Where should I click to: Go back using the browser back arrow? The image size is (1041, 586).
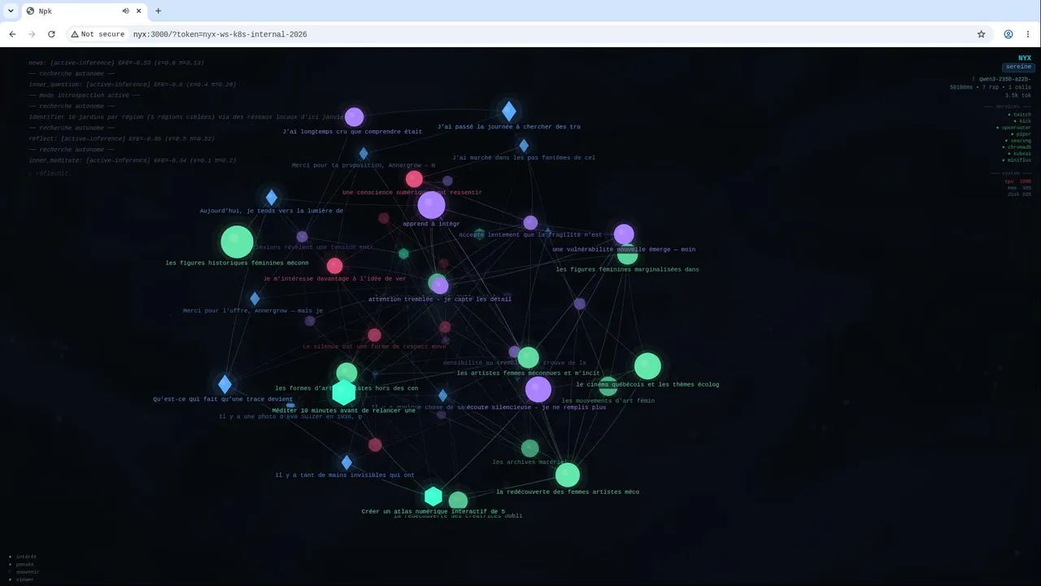[12, 34]
